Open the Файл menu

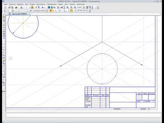pyautogui.click(x=6, y=4)
